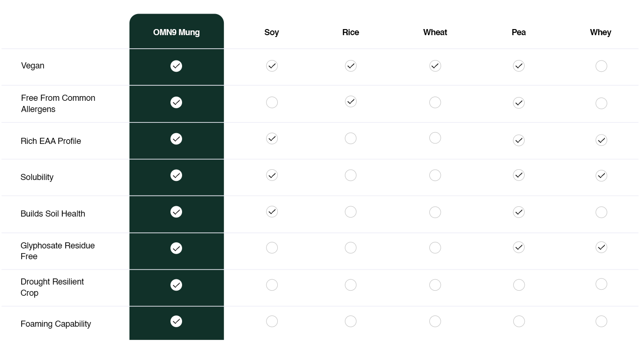Click Rice Free From Common Allergens checkmark

pyautogui.click(x=351, y=102)
